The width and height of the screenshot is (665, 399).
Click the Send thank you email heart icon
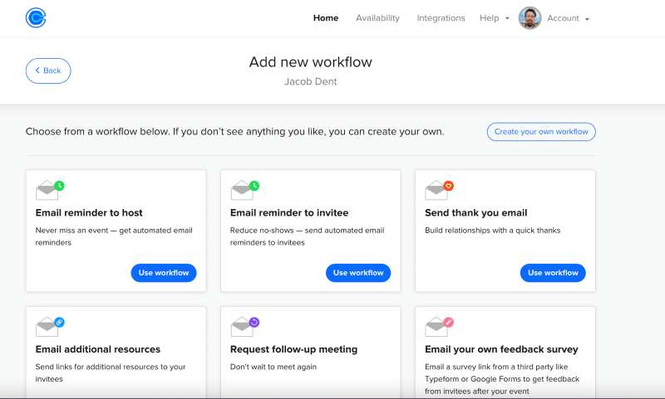[448, 186]
